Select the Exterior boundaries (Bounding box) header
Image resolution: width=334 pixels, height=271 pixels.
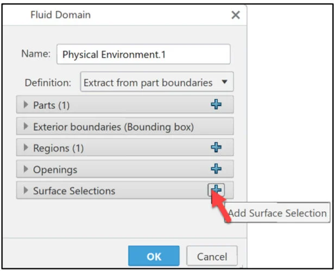click(x=113, y=127)
